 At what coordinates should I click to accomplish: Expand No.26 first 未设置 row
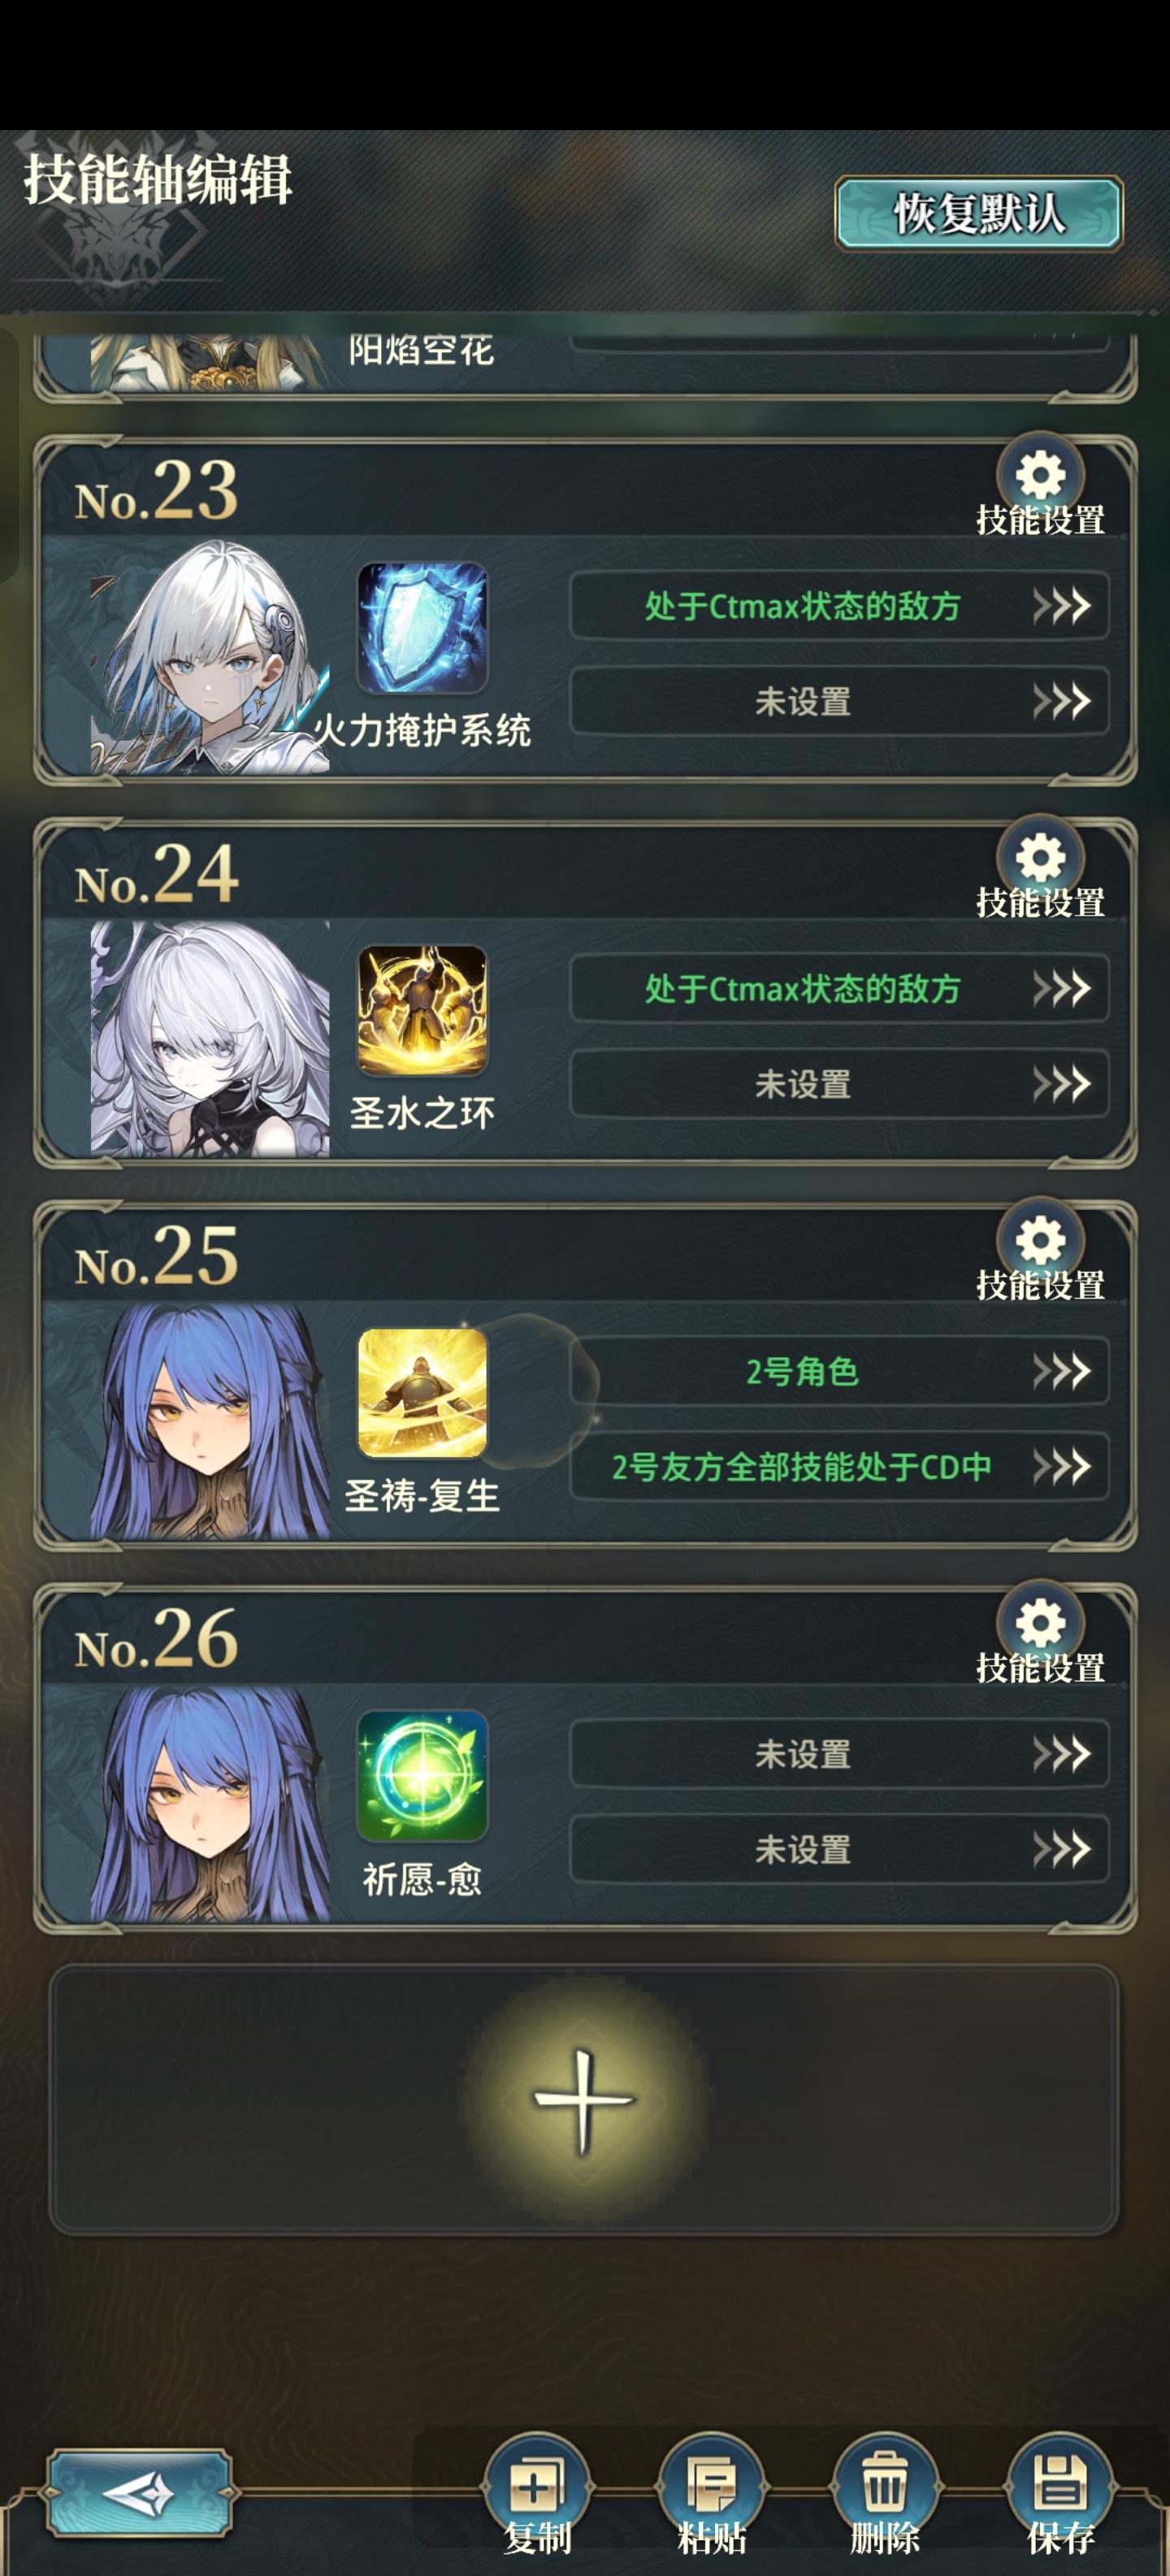click(839, 1753)
